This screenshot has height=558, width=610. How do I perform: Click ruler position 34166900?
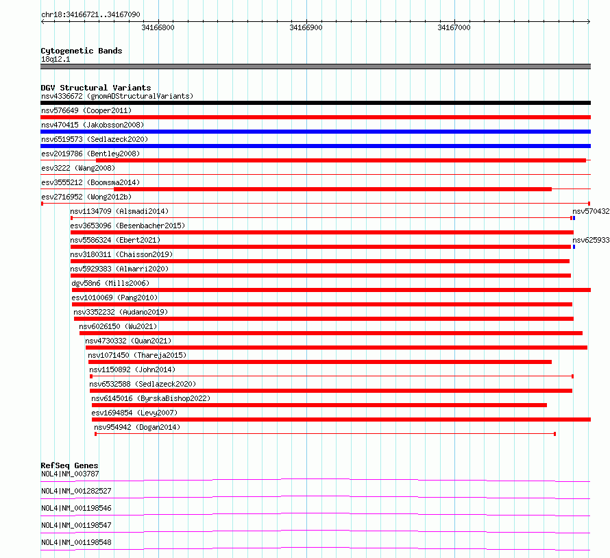click(306, 27)
